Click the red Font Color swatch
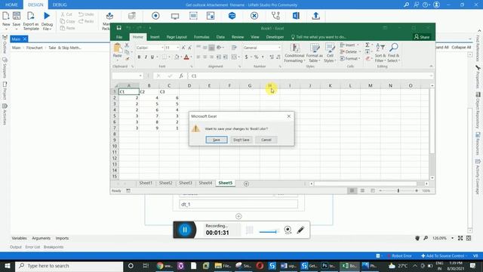 186,57
